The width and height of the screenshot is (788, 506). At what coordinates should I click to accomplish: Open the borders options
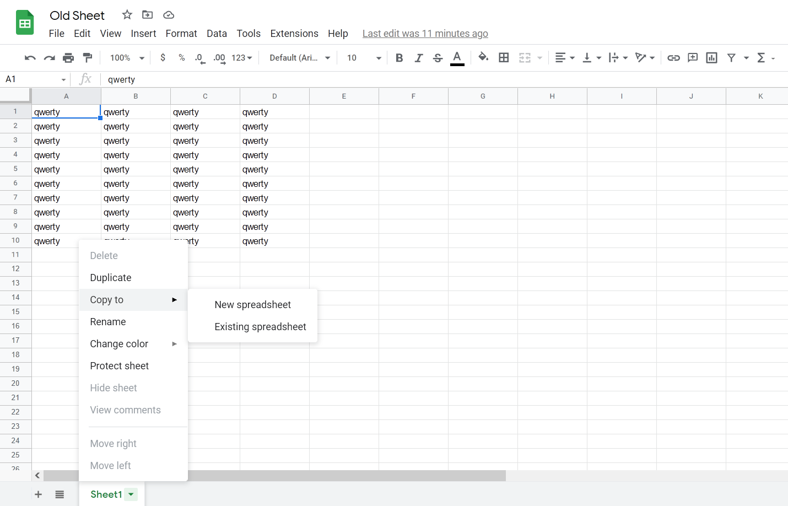[504, 57]
